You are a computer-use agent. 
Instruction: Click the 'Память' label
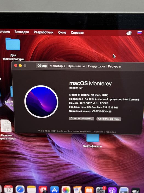pyautogui.click(x=74, y=103)
